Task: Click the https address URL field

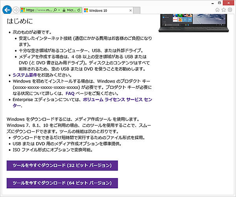Action: [x=39, y=10]
